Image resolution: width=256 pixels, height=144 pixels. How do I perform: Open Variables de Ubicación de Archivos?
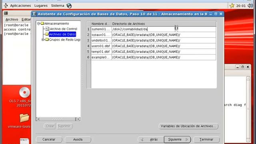click(x=188, y=126)
